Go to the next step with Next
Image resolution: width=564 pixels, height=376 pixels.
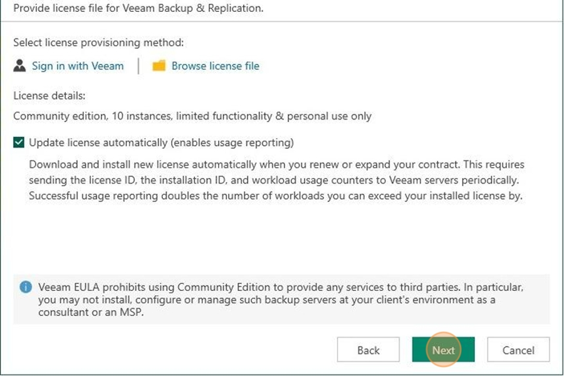443,350
